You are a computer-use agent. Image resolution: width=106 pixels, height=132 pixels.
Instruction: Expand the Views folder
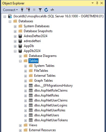click(20, 125)
